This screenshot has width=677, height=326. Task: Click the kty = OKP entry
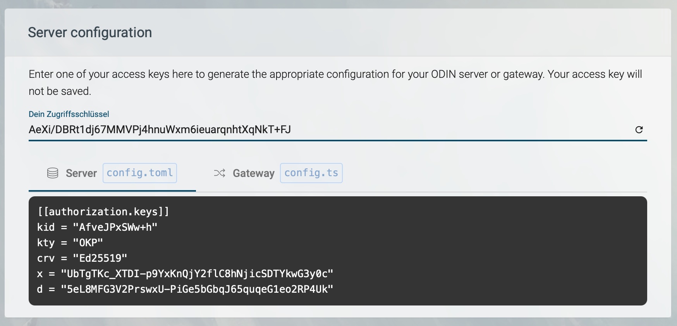tap(70, 243)
